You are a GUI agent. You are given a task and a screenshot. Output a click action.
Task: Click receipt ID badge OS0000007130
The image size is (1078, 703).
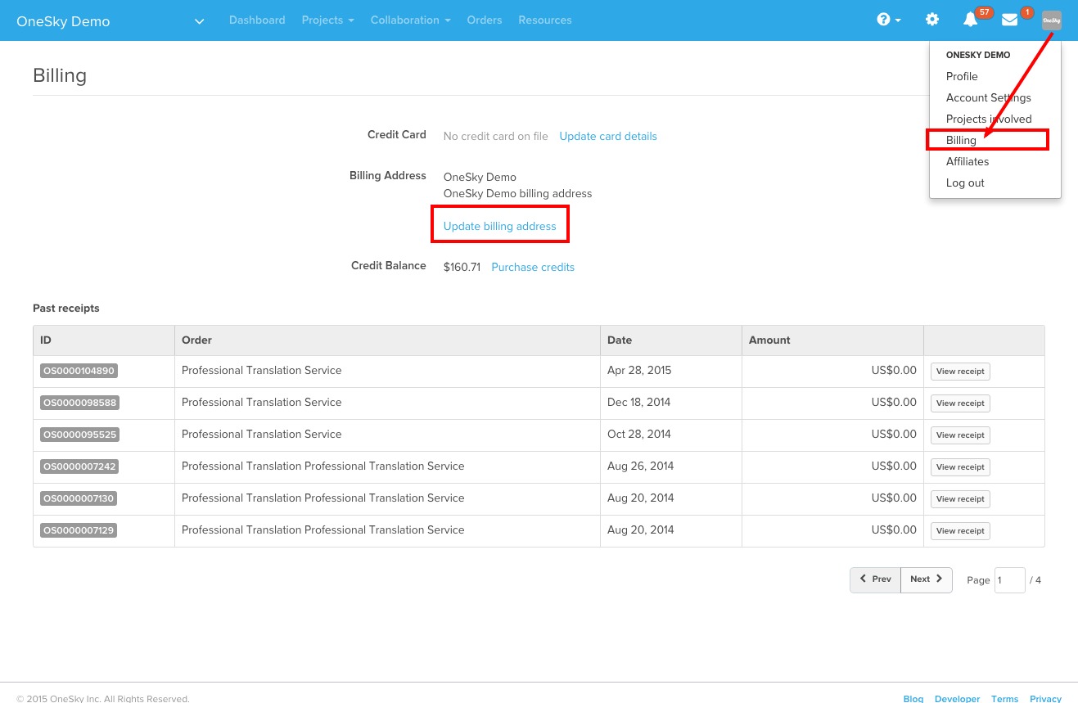tap(78, 498)
